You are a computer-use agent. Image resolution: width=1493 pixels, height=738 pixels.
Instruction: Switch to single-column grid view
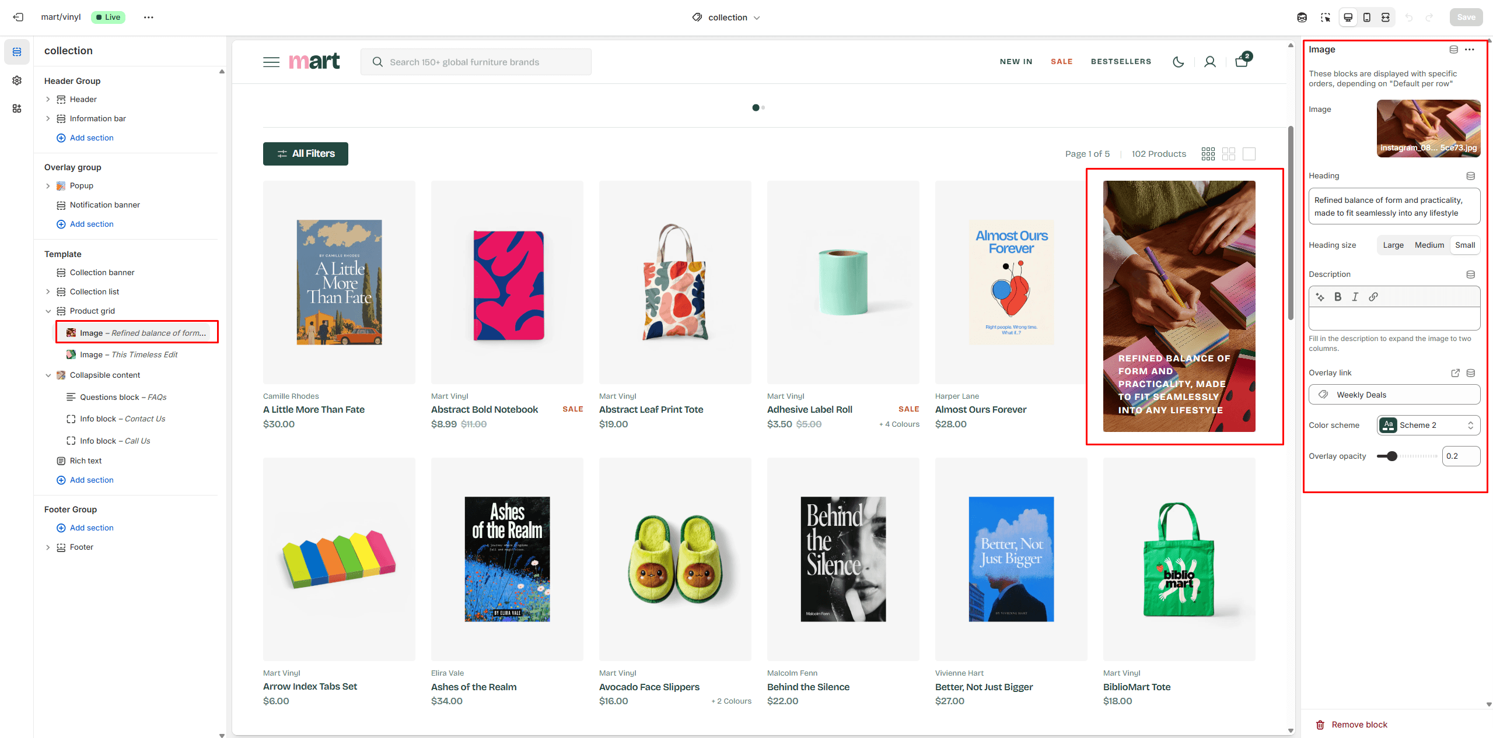(1249, 154)
